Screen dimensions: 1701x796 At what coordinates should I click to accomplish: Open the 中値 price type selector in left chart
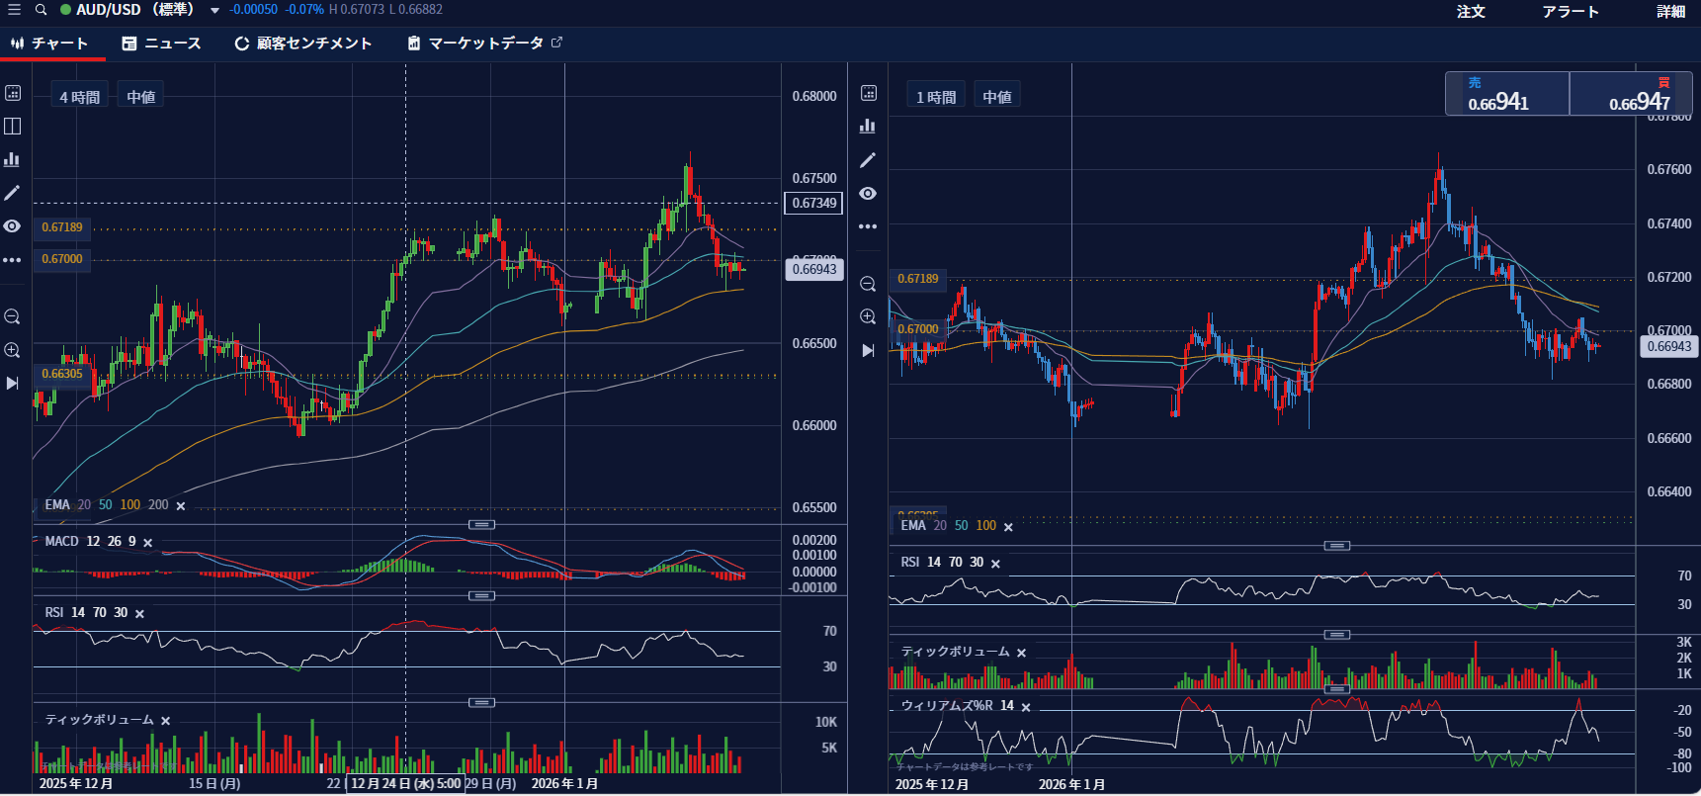[x=141, y=97]
